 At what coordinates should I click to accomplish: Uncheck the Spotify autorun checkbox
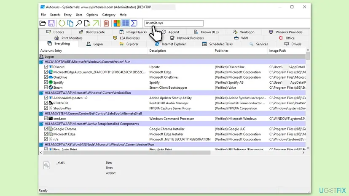point(46,82)
